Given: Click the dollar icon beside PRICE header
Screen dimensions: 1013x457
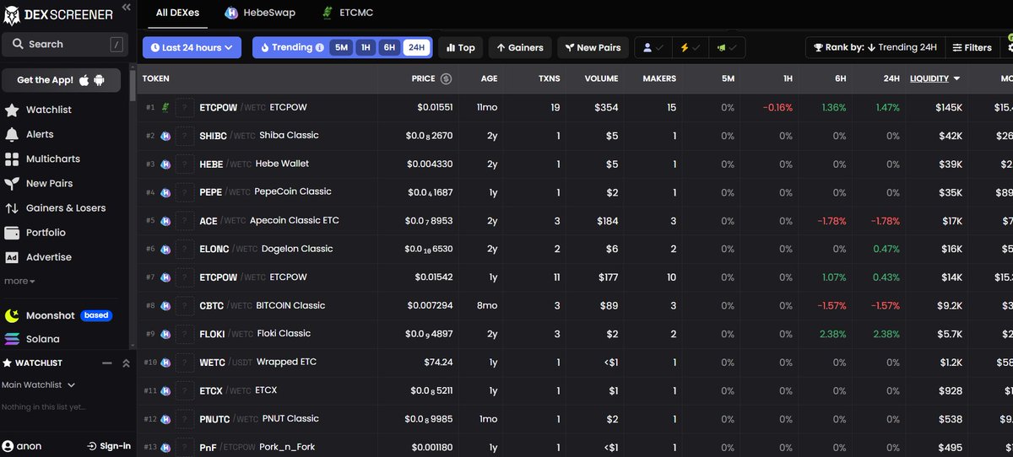Looking at the screenshot, I should [x=446, y=78].
